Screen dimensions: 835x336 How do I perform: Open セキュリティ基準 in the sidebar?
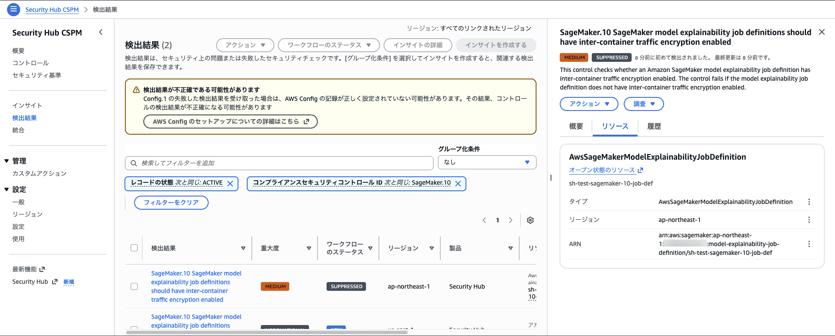tap(37, 75)
